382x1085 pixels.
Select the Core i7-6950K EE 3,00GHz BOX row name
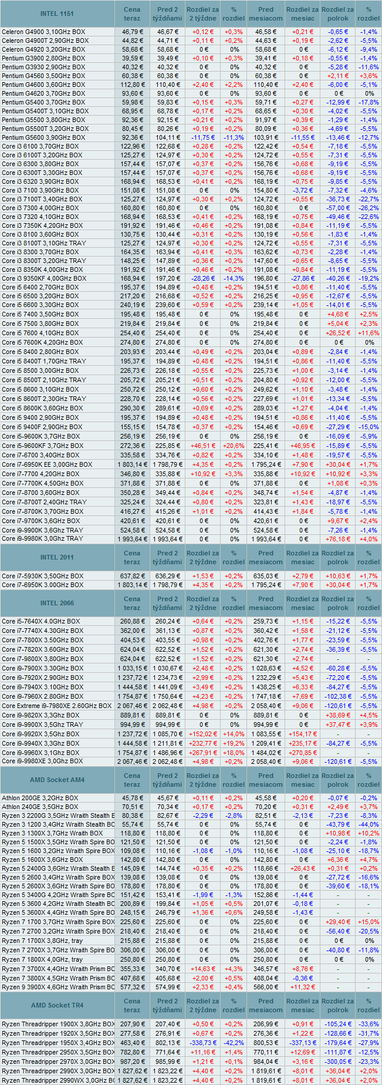click(46, 464)
